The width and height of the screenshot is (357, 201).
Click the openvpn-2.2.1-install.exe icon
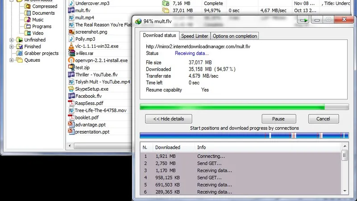click(71, 60)
